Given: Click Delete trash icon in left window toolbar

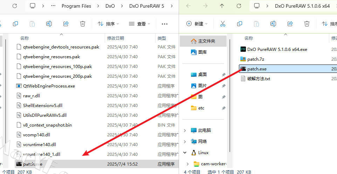Looking at the screenshot, I should pyautogui.click(x=83, y=24).
